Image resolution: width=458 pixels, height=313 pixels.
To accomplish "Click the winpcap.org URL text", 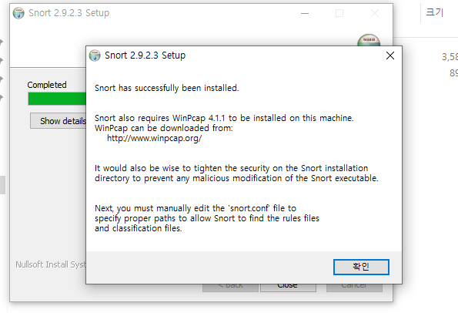I will (154, 138).
